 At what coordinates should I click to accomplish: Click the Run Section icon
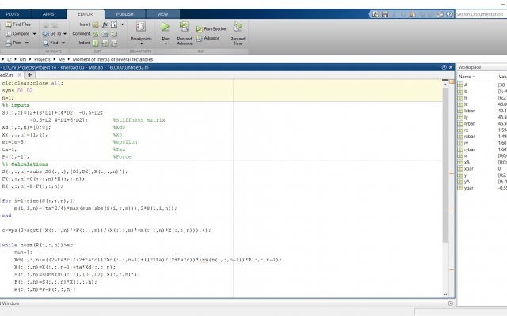(200, 29)
